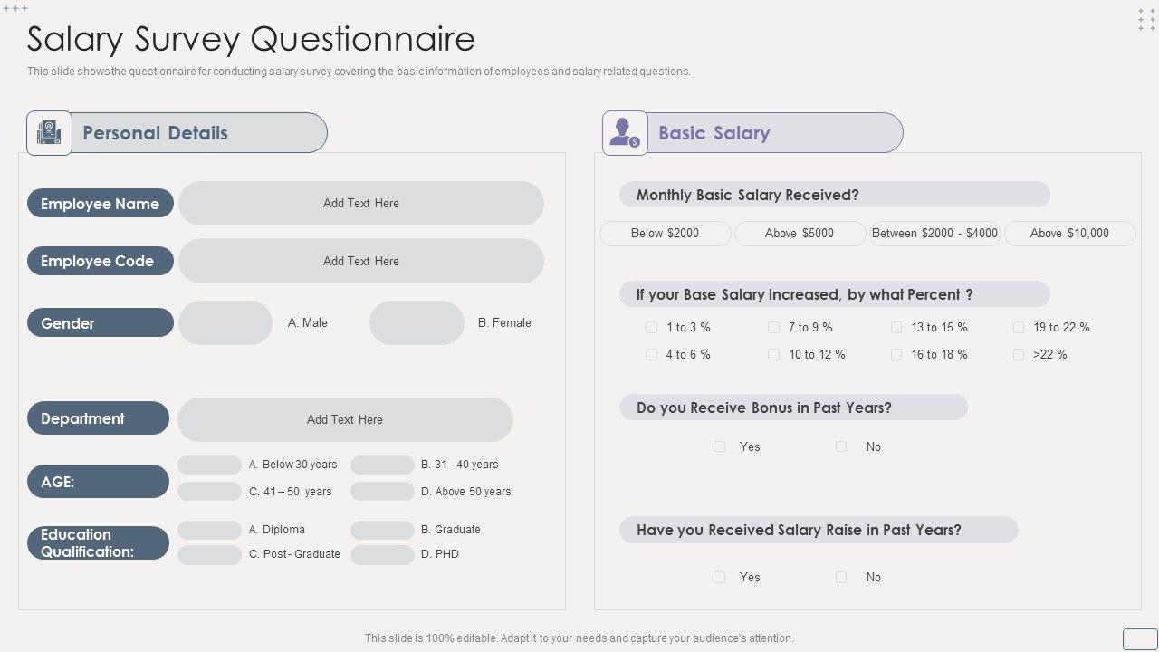
Task: Check Yes under Receive Bonus question
Action: tap(719, 446)
